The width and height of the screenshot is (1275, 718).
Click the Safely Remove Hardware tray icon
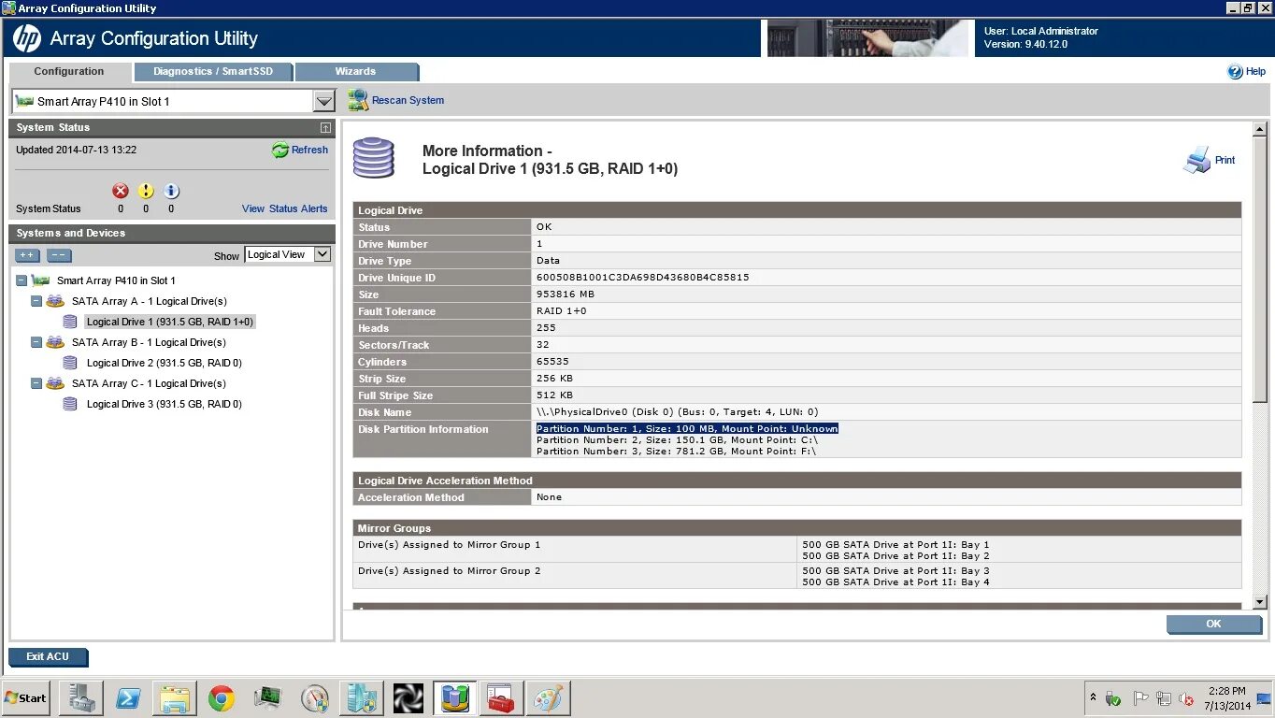click(1112, 698)
